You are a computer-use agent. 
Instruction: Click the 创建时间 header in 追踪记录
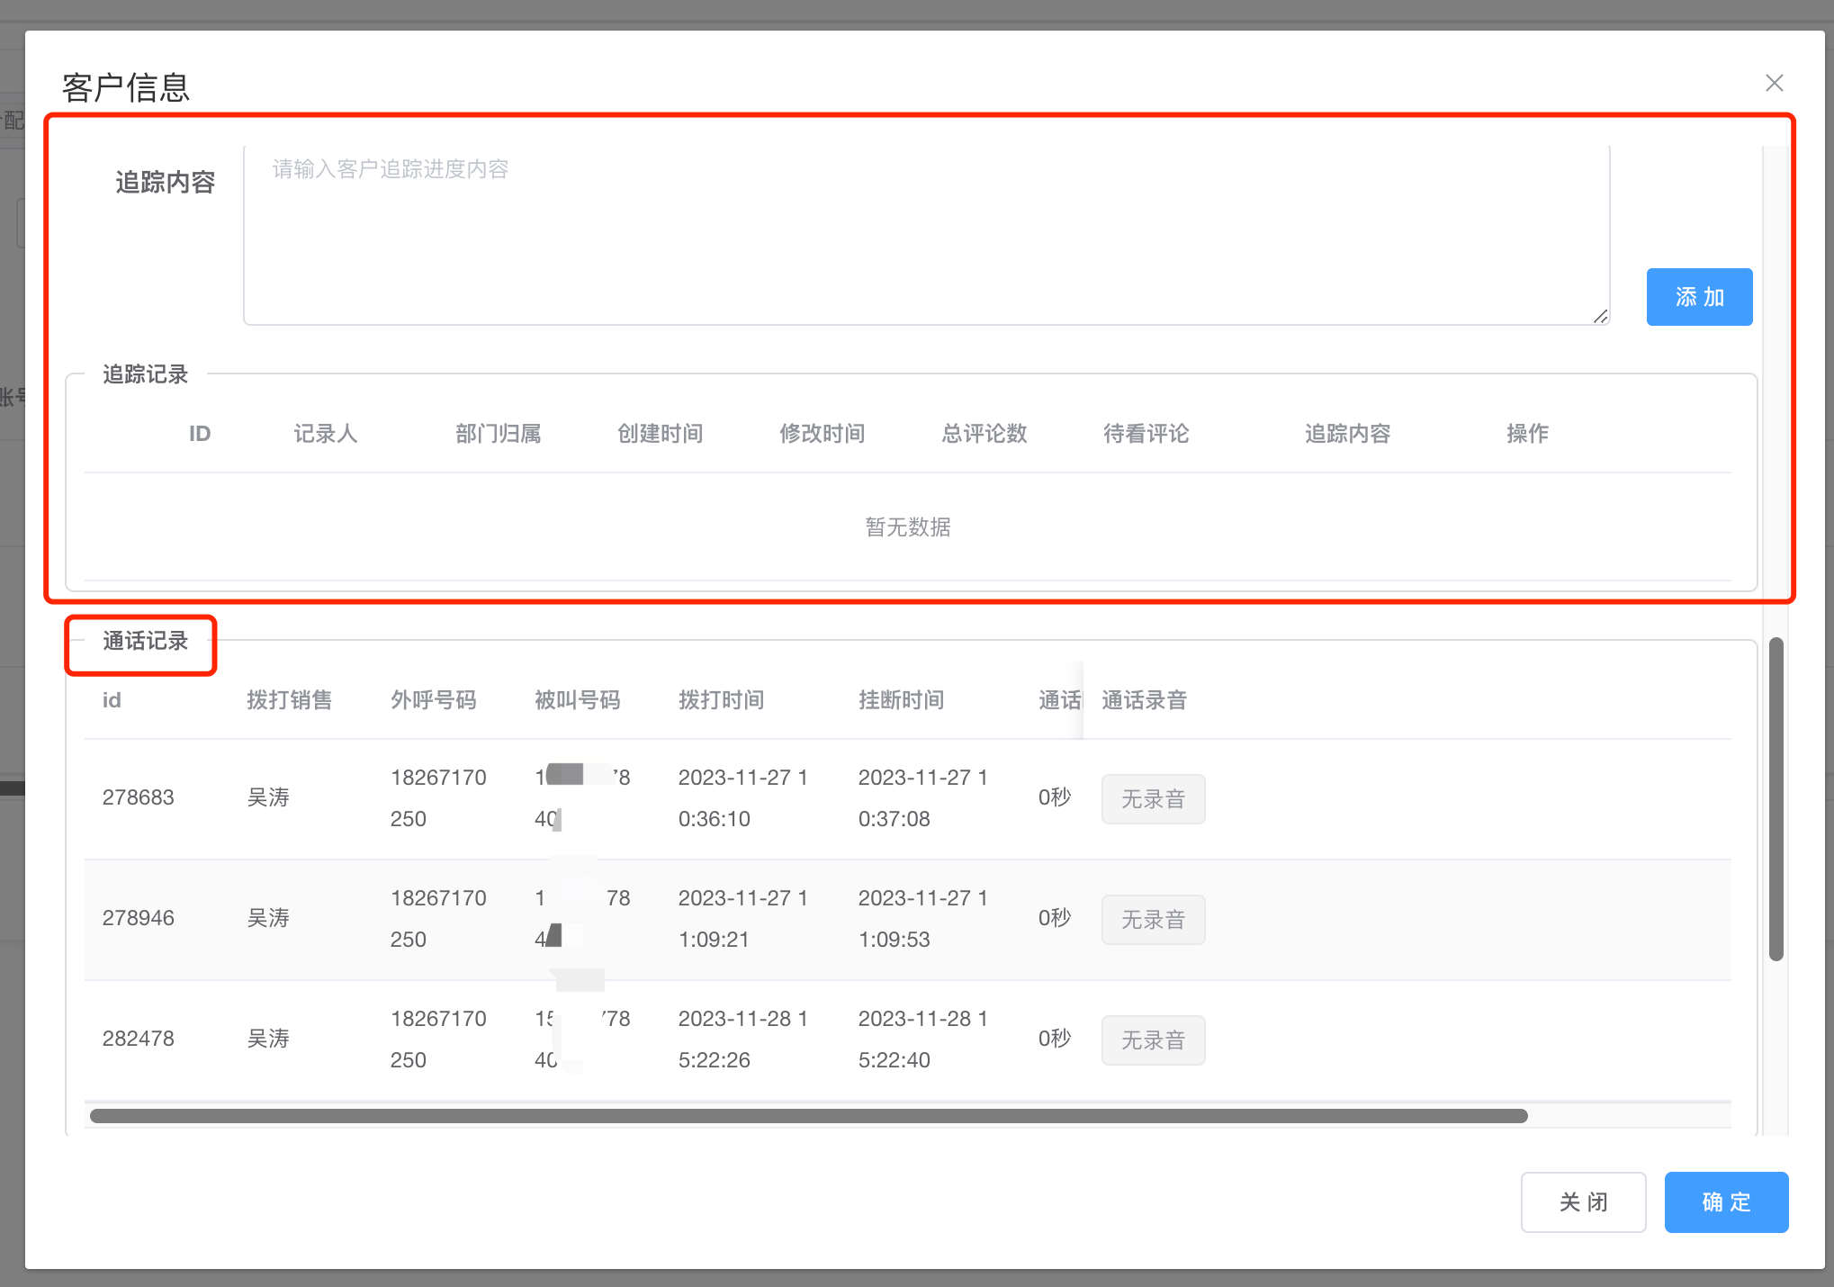click(660, 434)
